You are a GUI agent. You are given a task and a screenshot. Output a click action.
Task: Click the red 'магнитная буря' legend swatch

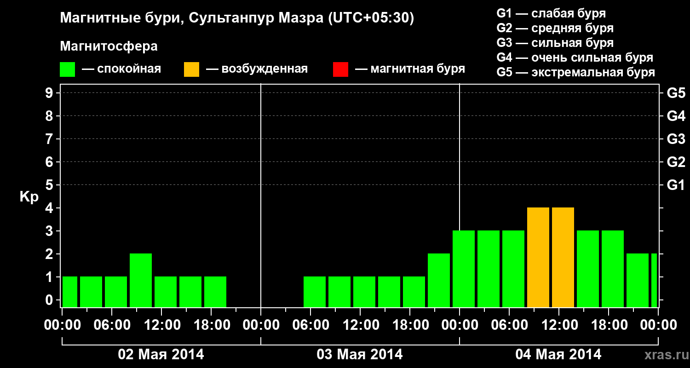340,69
